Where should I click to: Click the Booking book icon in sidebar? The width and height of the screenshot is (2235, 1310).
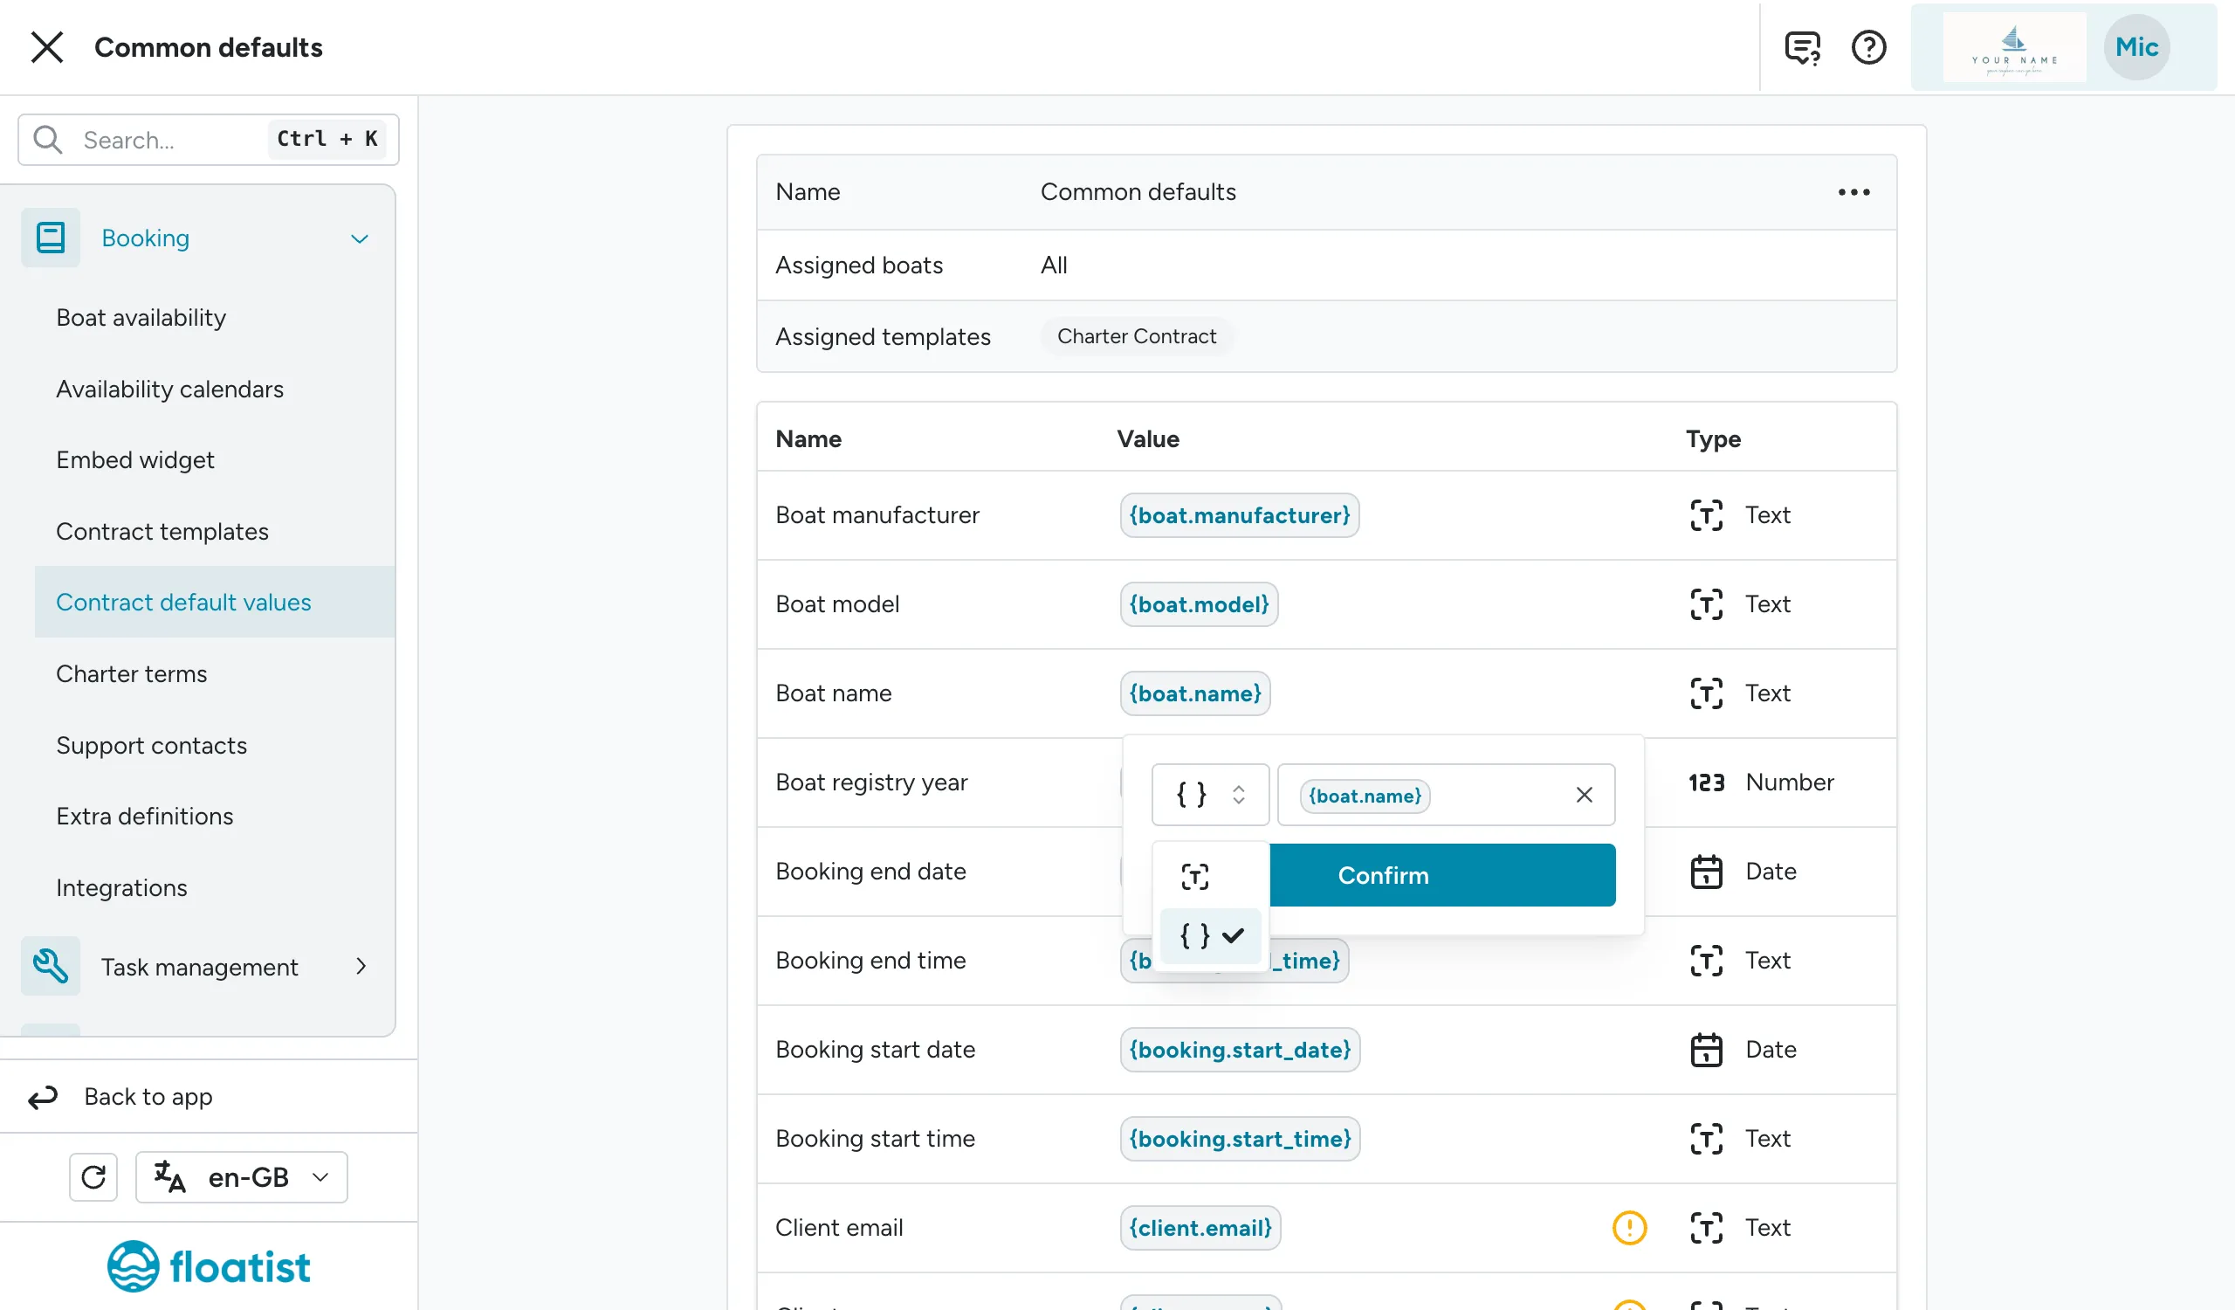coord(51,238)
